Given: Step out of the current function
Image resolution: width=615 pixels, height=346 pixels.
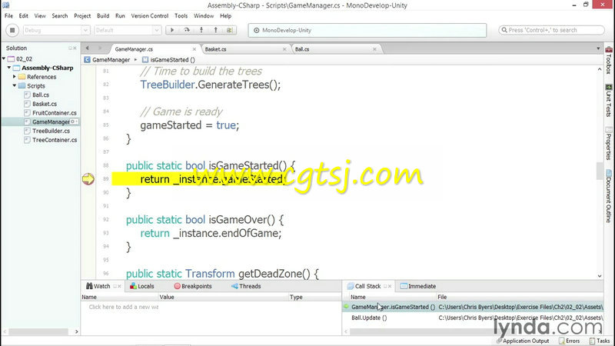Looking at the screenshot, I should coord(215,30).
